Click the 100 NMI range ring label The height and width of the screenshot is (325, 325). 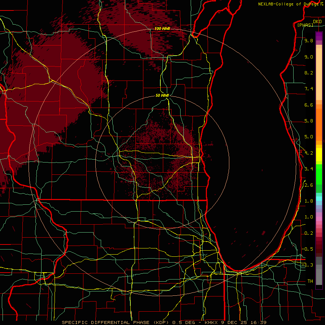point(162,29)
